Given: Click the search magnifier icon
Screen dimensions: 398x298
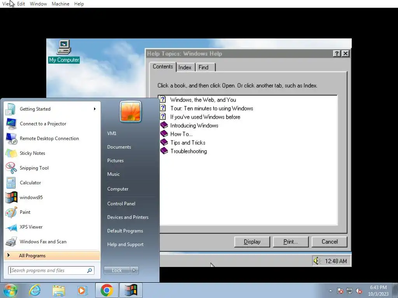Looking at the screenshot, I should tap(90, 270).
